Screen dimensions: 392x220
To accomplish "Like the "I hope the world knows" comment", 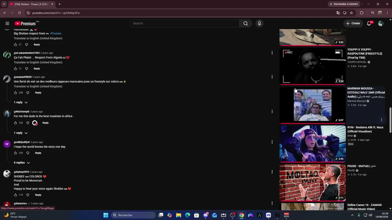I will tap(16, 153).
